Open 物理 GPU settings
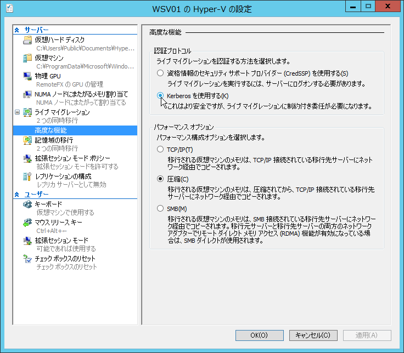 48,76
